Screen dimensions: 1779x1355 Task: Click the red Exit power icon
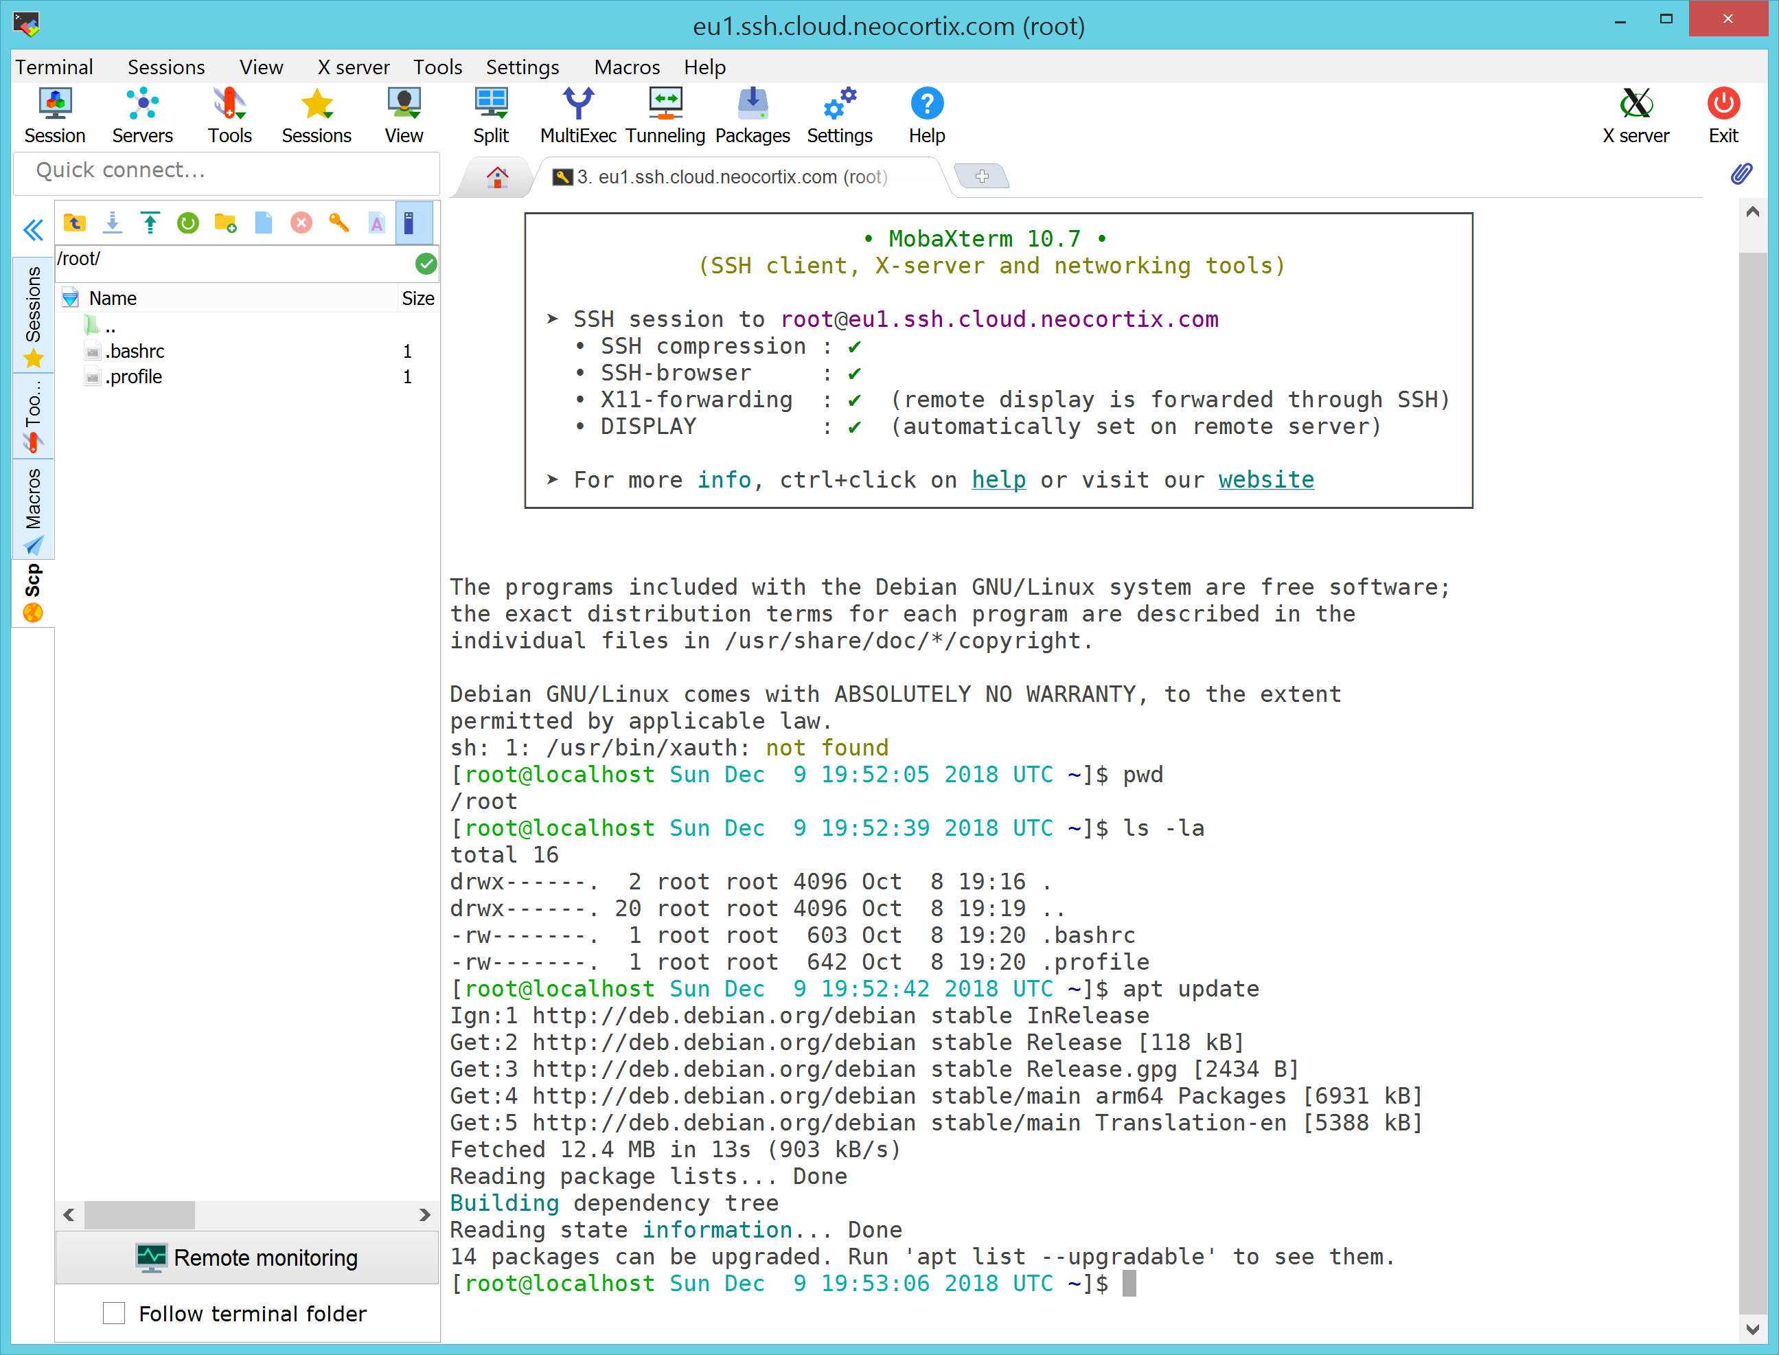(1723, 115)
